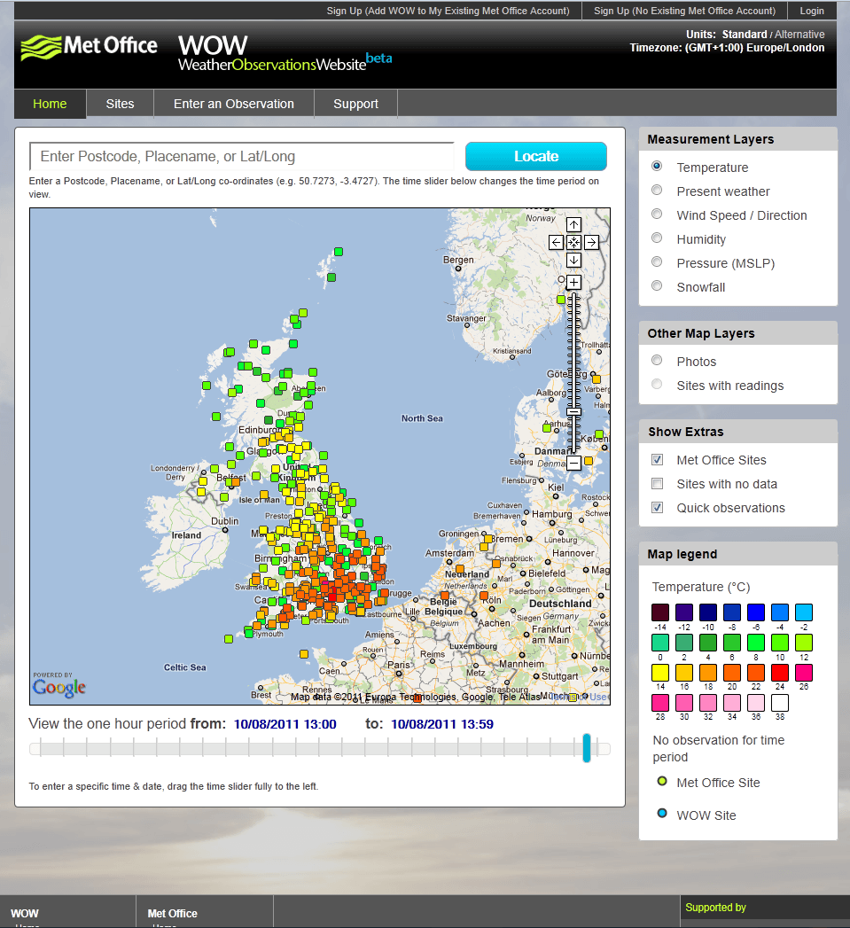Click the pink 28 degree legend swatch
The height and width of the screenshot is (928, 850).
pos(660,703)
